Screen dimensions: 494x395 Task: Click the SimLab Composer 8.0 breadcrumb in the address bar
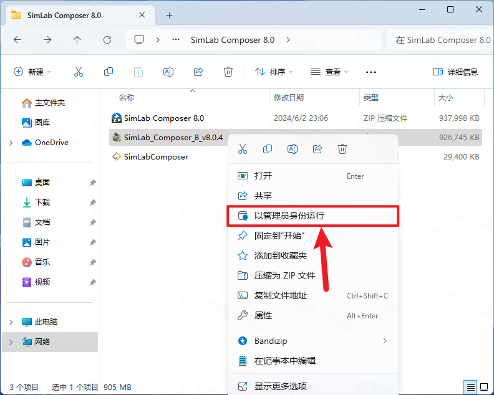click(x=233, y=40)
